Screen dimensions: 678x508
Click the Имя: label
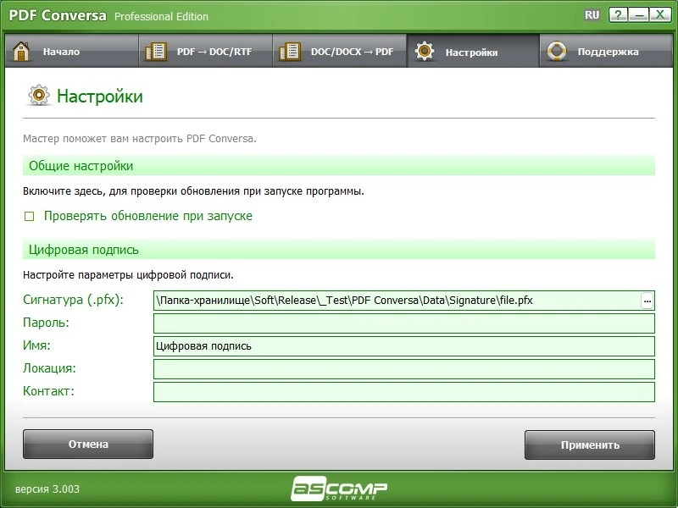pos(36,345)
